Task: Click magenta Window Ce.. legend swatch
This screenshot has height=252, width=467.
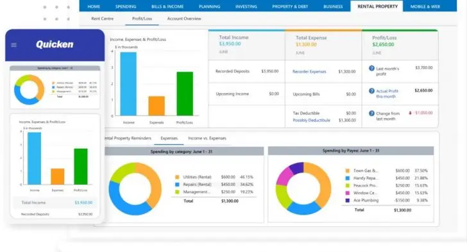Action: coord(347,193)
